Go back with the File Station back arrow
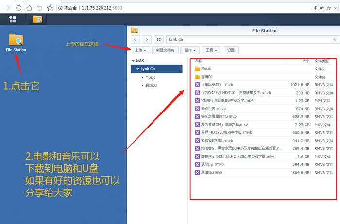The height and width of the screenshot is (224, 340). tap(135, 39)
